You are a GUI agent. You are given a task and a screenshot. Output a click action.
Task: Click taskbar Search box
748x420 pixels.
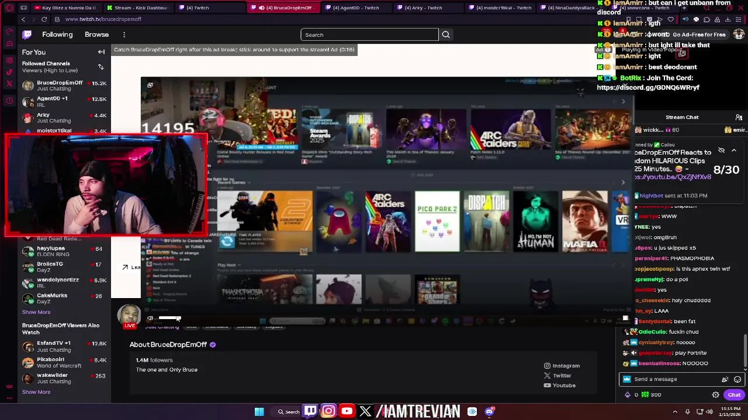click(x=288, y=412)
